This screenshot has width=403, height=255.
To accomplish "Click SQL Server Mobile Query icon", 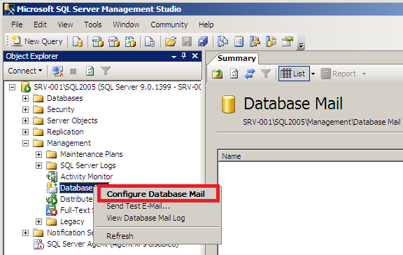I will (x=150, y=41).
